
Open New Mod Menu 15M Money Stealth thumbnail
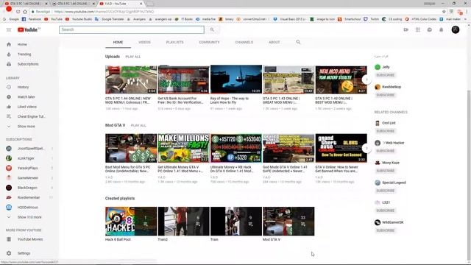pos(341,79)
